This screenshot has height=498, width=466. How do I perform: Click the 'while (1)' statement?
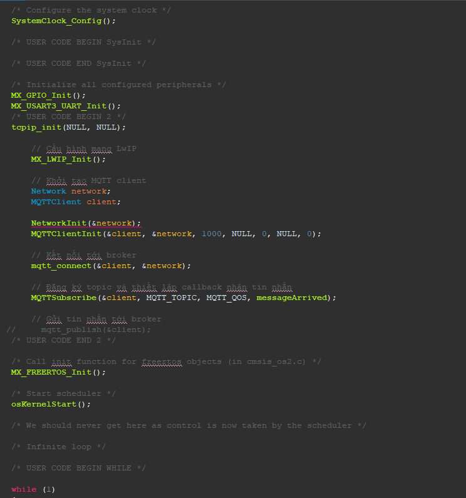point(33,489)
